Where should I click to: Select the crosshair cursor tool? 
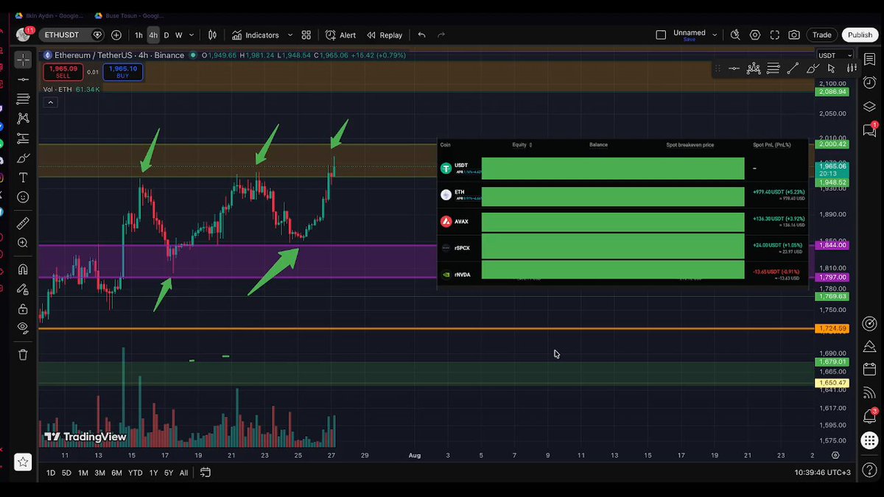pyautogui.click(x=23, y=60)
